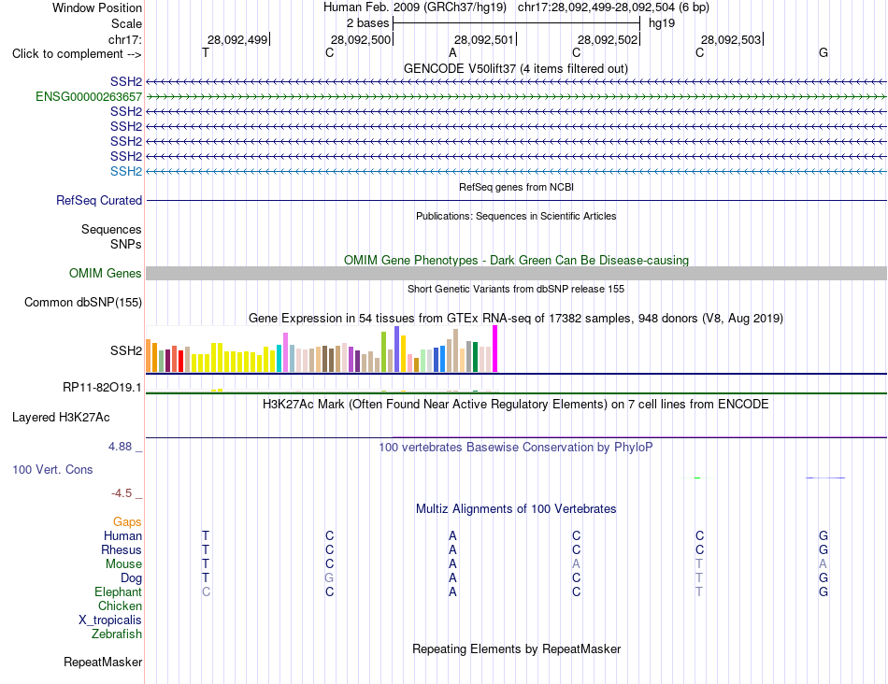The width and height of the screenshot is (888, 684).
Task: Open Short Genetic Variants from dbSNP title
Action: coord(516,289)
